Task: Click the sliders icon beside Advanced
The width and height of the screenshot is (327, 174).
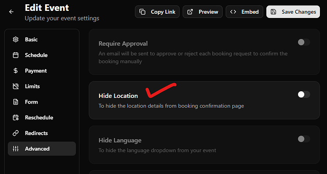Action: coord(16,148)
